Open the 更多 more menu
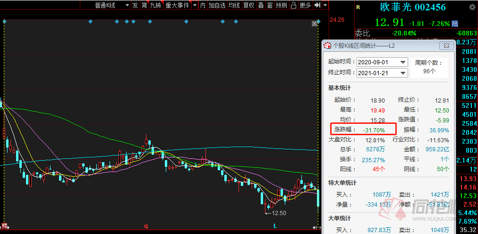 tap(305, 5)
